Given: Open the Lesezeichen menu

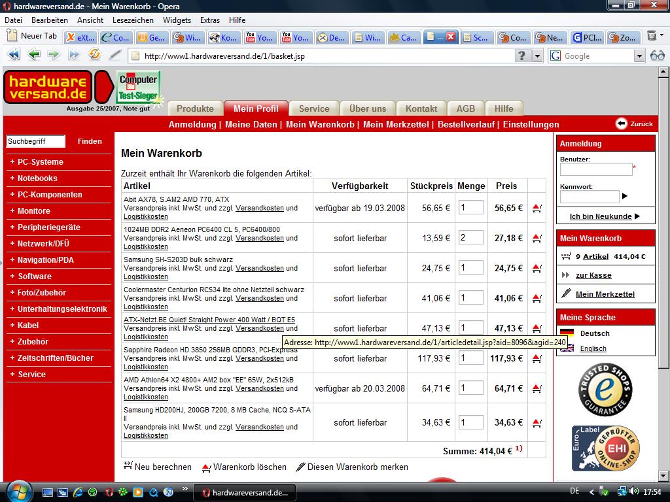Looking at the screenshot, I should tap(133, 20).
